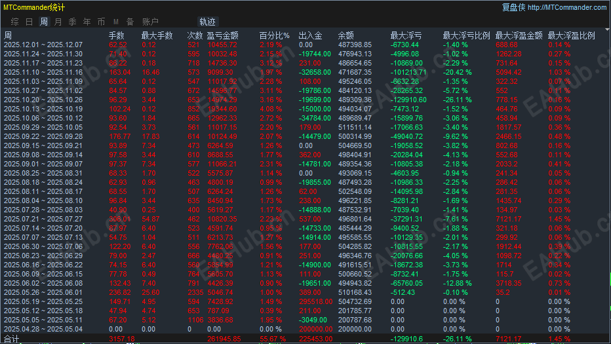Sort by 百分比% column header

[274, 35]
